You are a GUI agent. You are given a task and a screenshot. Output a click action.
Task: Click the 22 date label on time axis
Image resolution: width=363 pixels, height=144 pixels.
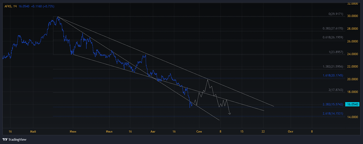pos(263,132)
